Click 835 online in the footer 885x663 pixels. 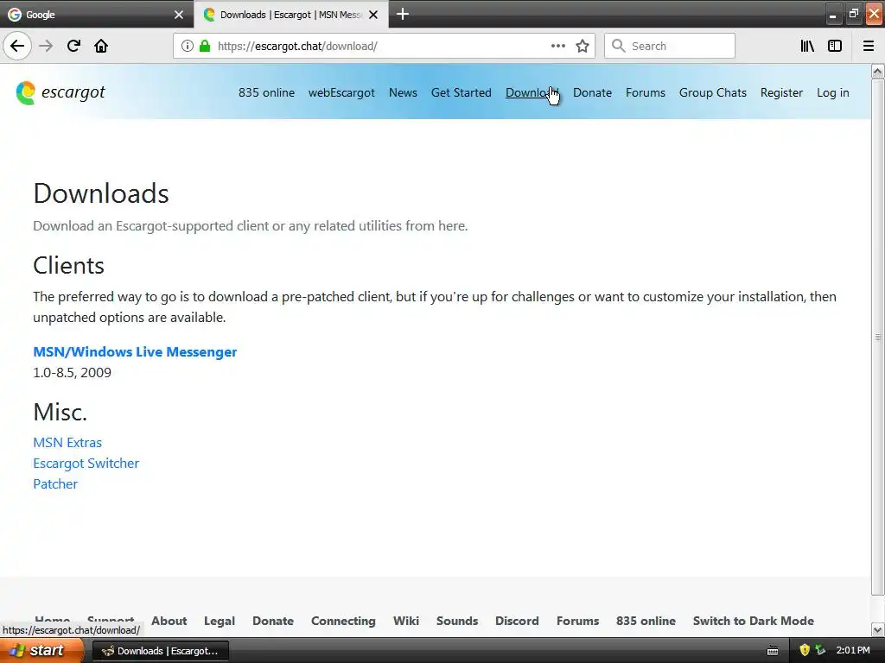click(646, 621)
